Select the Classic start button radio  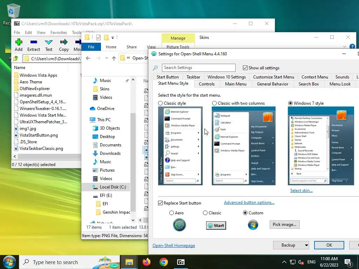coord(205,213)
